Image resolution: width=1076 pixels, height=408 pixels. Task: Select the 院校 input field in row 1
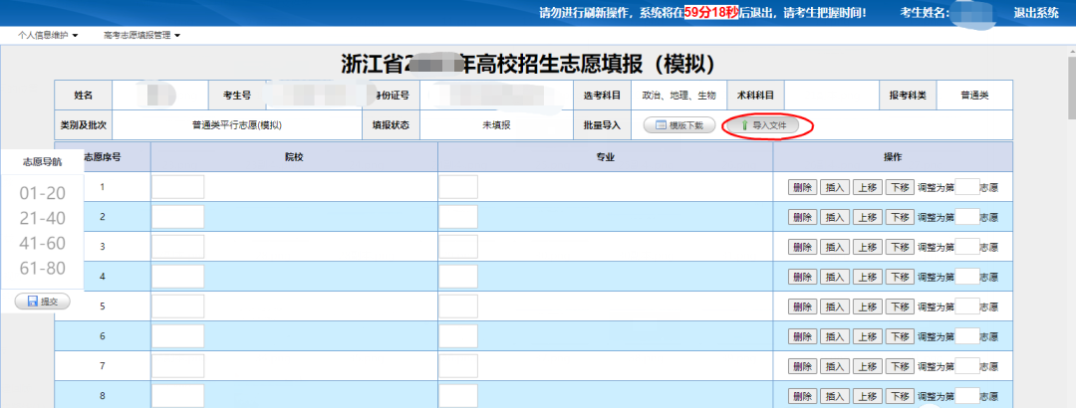tap(177, 187)
